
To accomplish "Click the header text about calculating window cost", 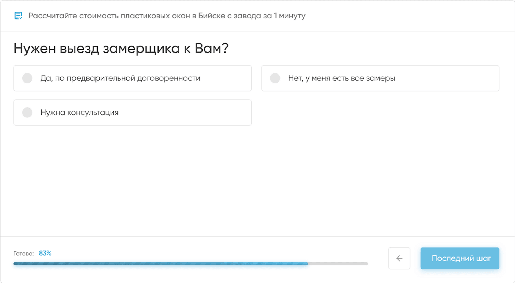I will point(167,16).
